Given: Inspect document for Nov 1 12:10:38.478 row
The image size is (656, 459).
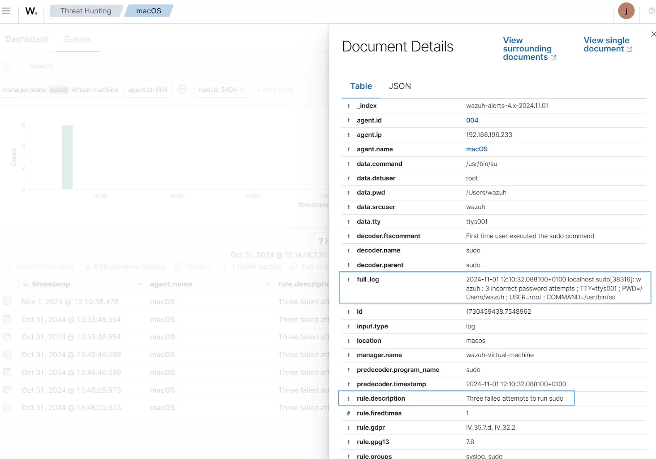Looking at the screenshot, I should pos(7,302).
